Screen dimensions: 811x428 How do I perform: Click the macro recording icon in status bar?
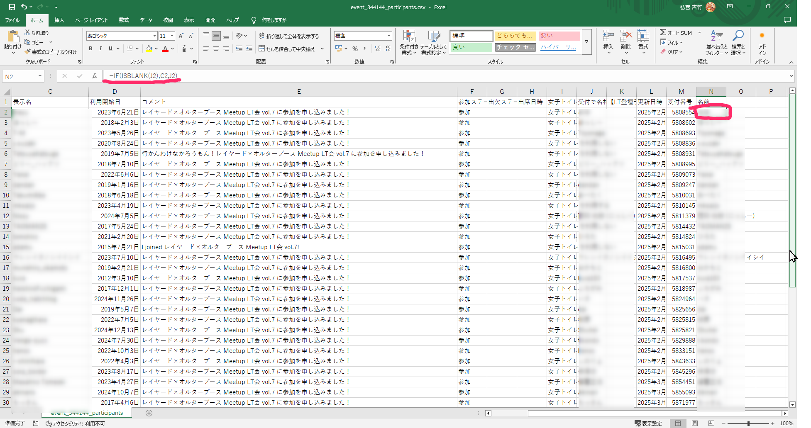36,423
